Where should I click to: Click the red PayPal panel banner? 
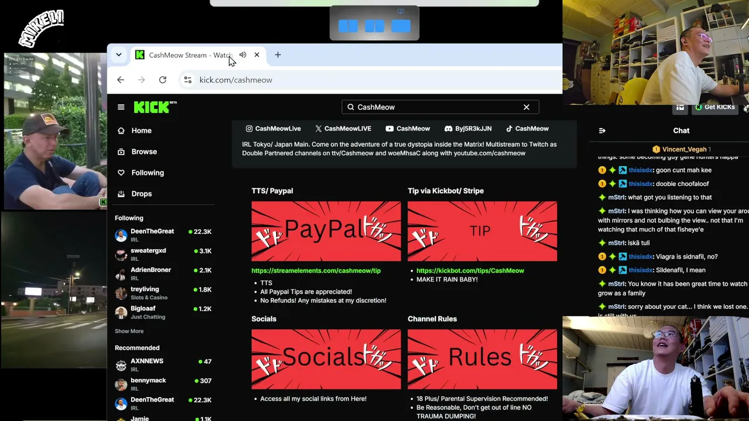[327, 231]
